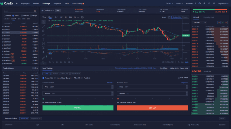
Task: Star the VET/USDT pair in the list
Action: (x=3, y=36)
